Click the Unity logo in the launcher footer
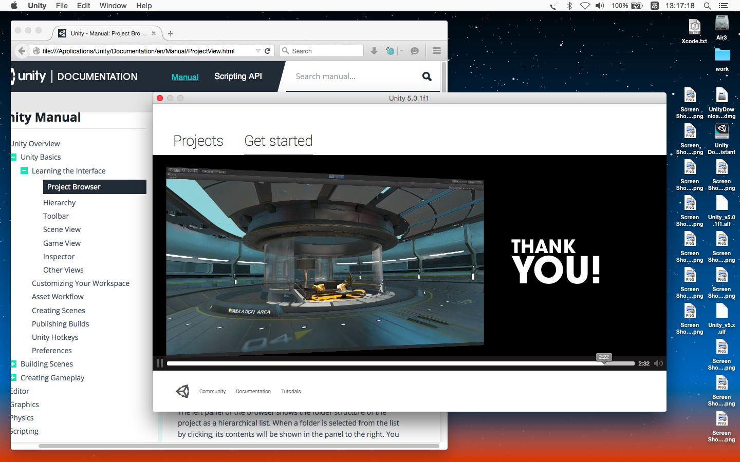The height and width of the screenshot is (462, 740). point(182,391)
